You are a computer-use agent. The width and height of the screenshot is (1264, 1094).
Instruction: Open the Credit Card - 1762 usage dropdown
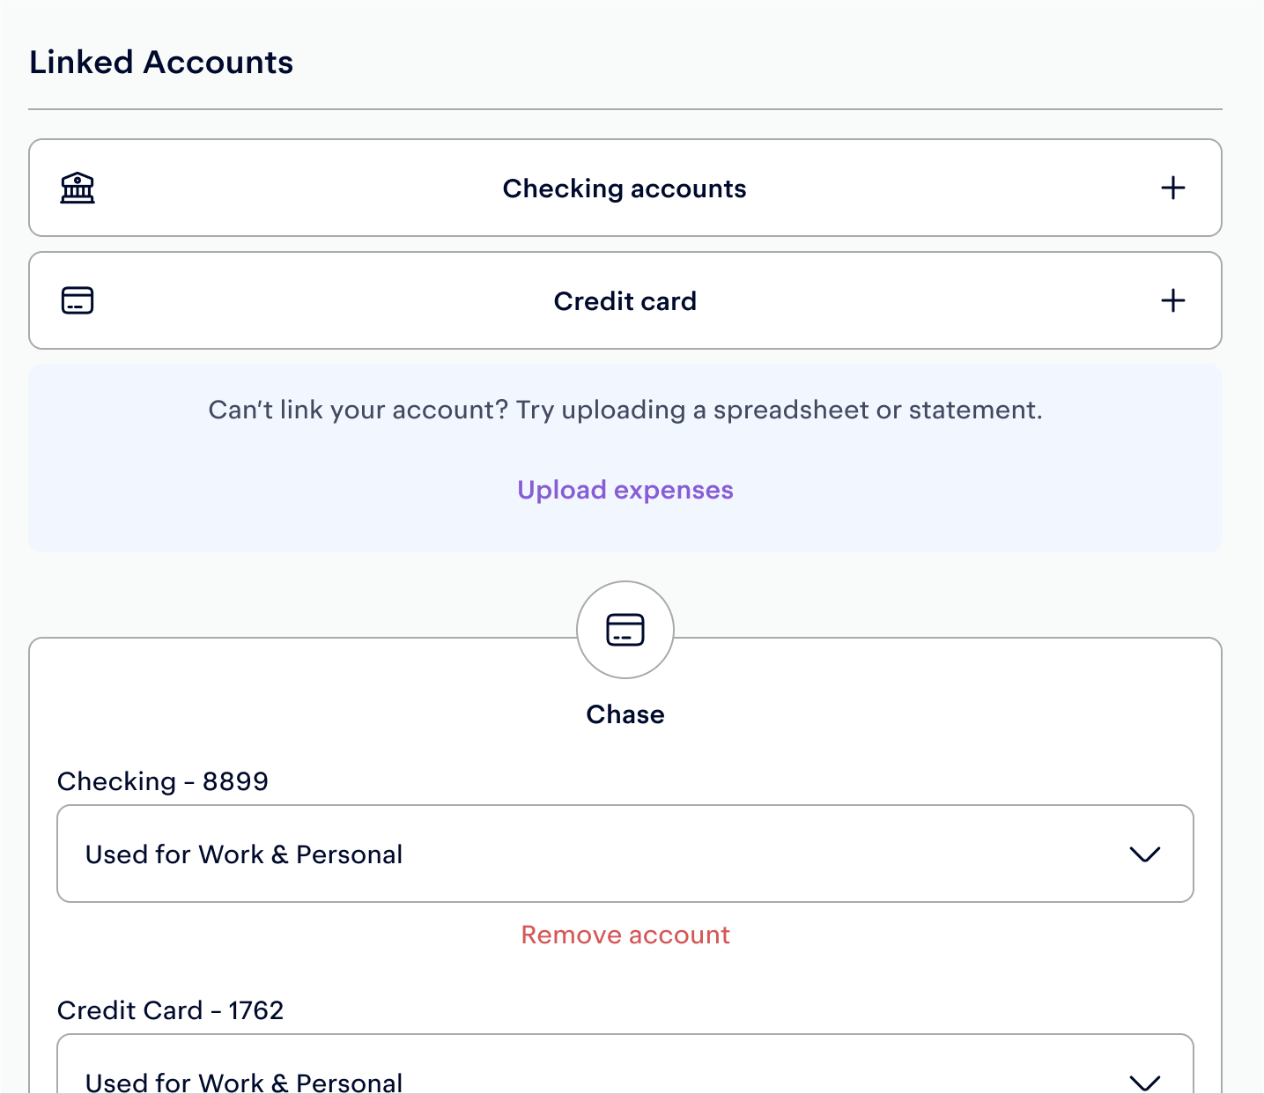625,1064
